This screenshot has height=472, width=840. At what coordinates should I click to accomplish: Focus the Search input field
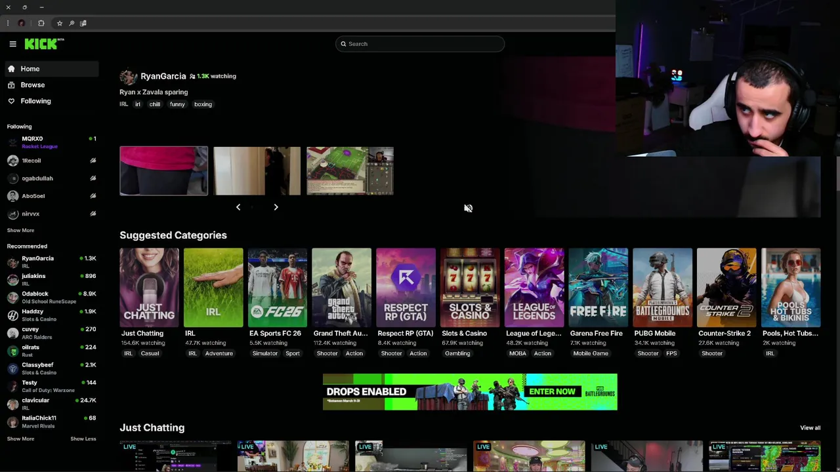[420, 44]
